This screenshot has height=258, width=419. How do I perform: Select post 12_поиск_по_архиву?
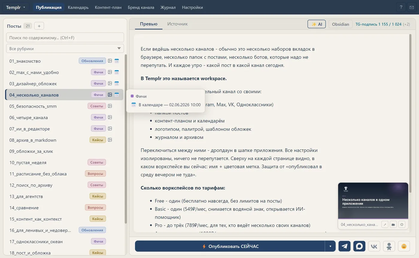pyautogui.click(x=64, y=185)
